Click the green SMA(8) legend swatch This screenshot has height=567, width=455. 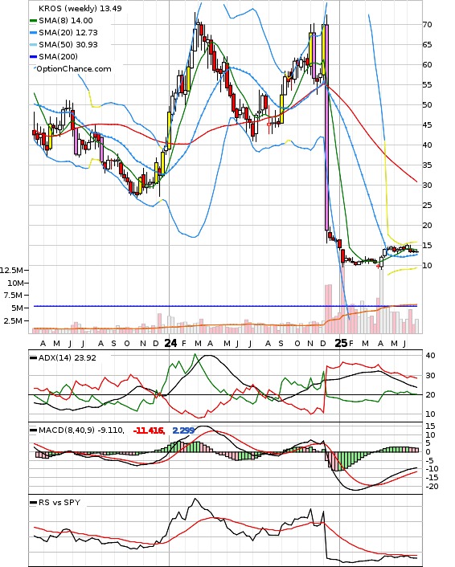click(x=34, y=21)
